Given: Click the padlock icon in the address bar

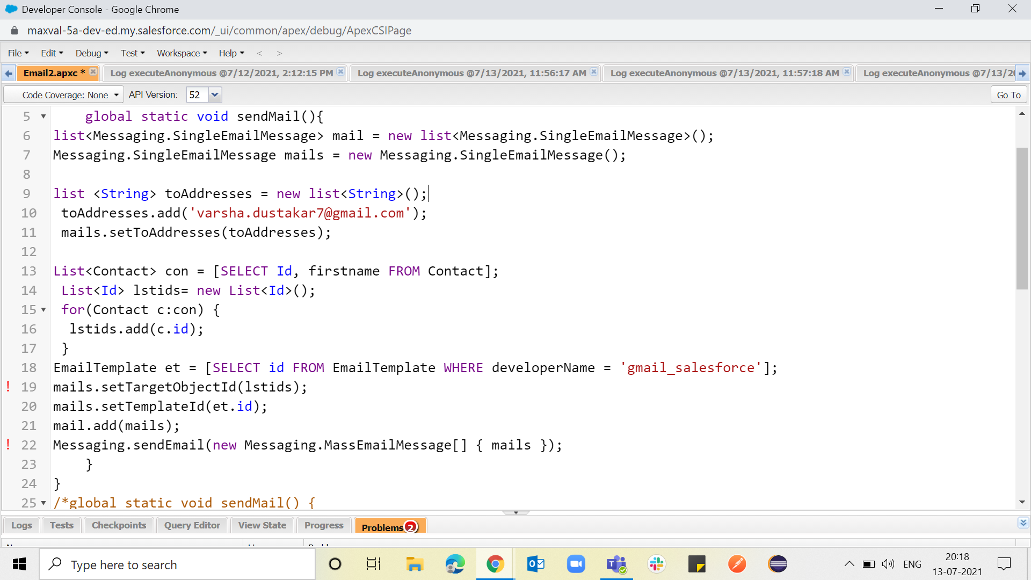Looking at the screenshot, I should [14, 31].
